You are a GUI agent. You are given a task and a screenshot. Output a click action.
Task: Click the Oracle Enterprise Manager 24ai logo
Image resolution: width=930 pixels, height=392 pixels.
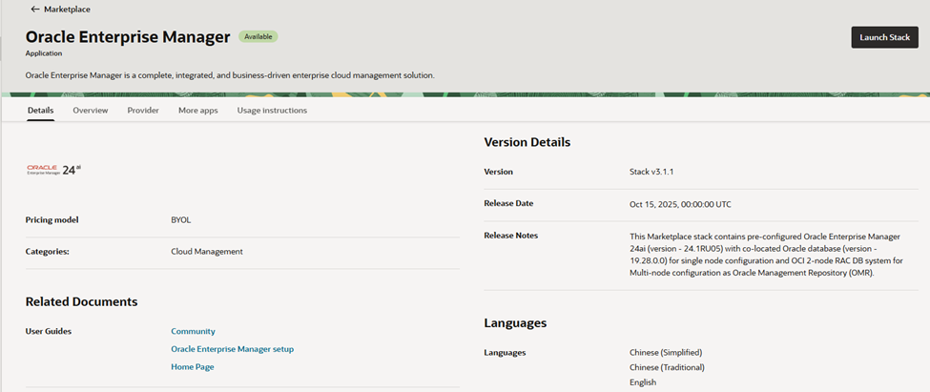click(x=54, y=170)
